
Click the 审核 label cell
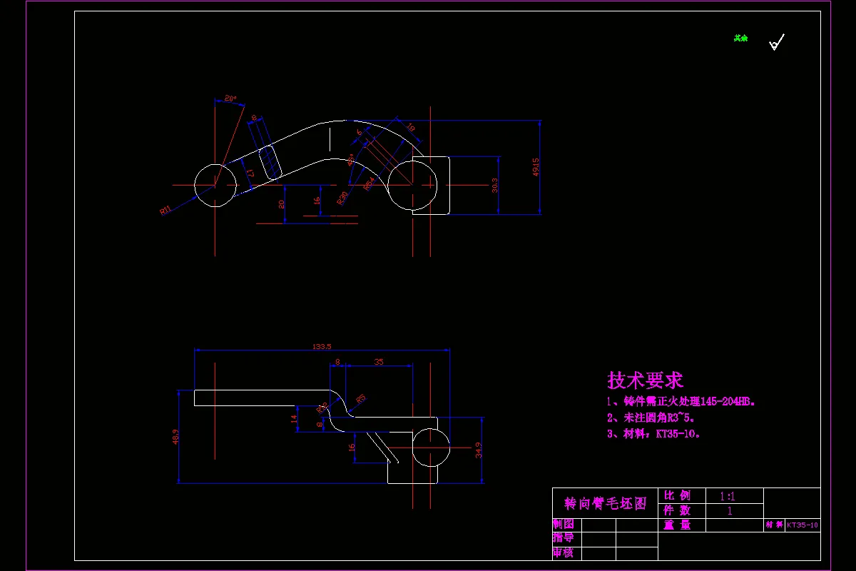click(x=564, y=552)
